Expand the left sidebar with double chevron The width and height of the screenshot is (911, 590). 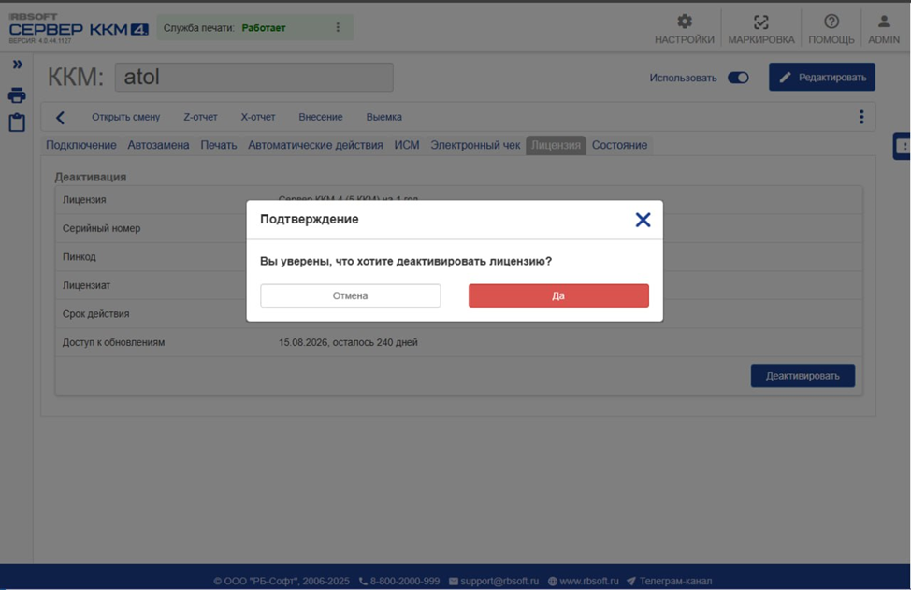click(x=17, y=65)
